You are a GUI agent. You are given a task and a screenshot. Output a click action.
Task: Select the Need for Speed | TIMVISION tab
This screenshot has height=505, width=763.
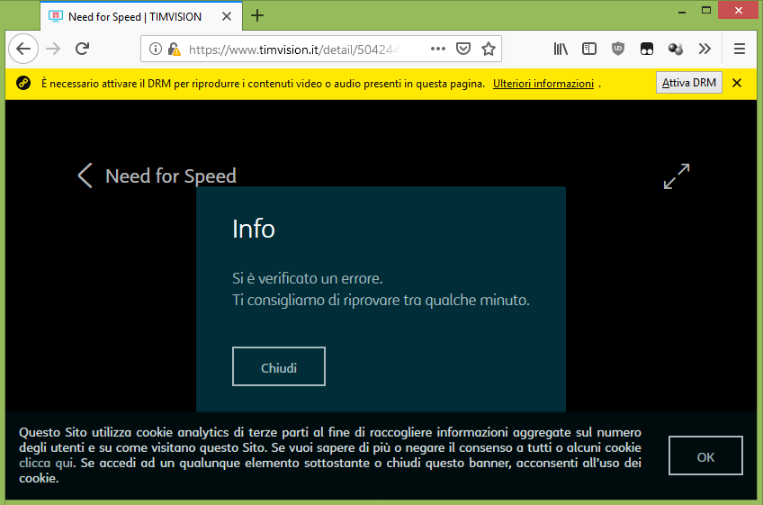[x=141, y=16]
